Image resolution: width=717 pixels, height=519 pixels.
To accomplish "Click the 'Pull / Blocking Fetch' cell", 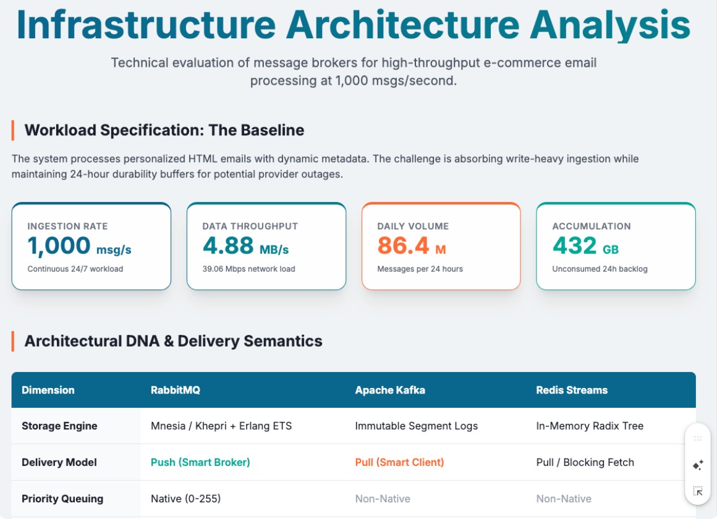I will pyautogui.click(x=585, y=462).
